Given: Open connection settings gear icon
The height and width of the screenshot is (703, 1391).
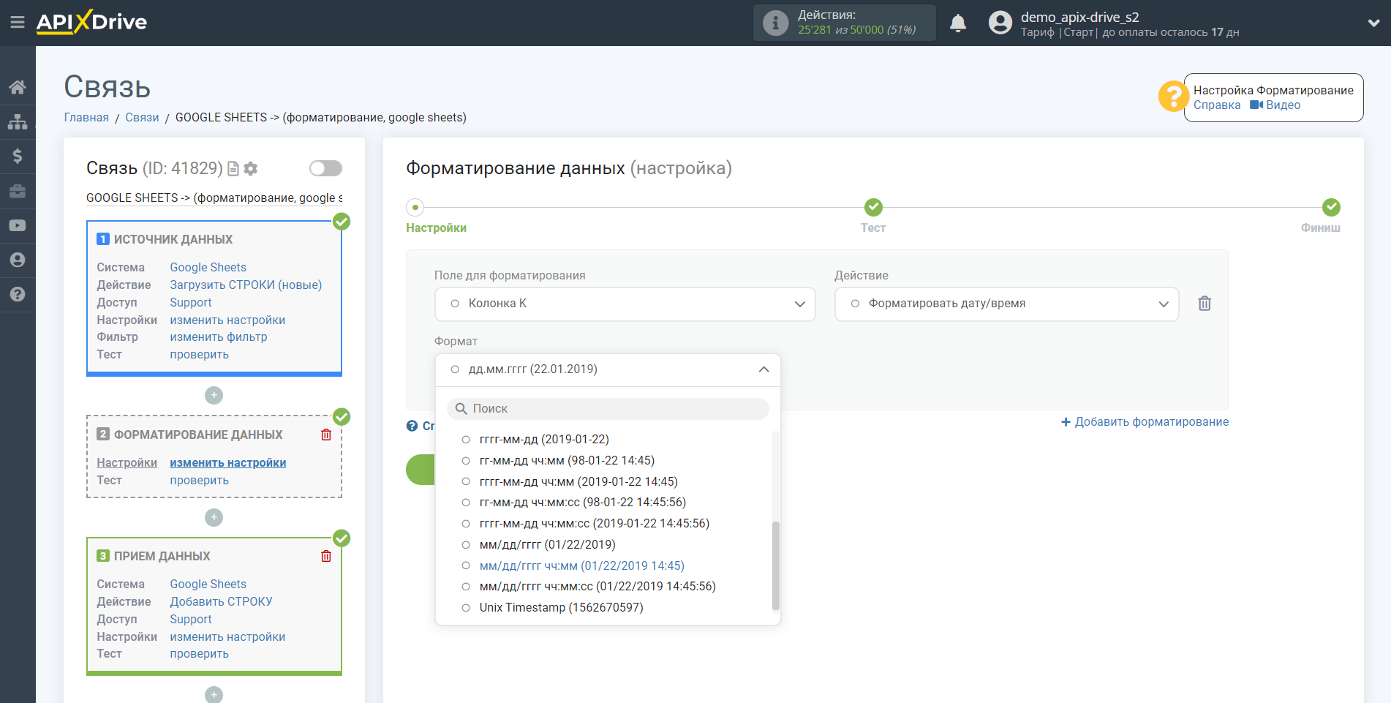Looking at the screenshot, I should click(251, 169).
